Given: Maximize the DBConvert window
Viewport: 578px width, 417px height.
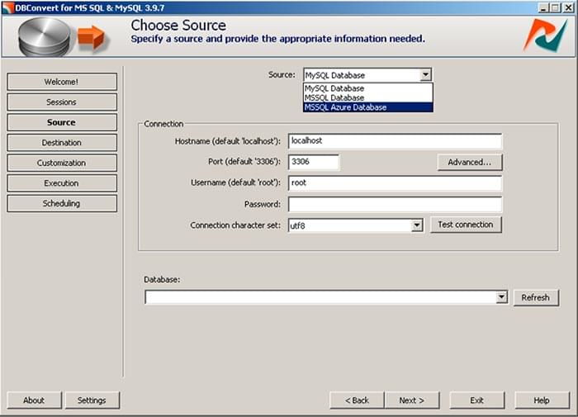Looking at the screenshot, I should tap(555, 7).
